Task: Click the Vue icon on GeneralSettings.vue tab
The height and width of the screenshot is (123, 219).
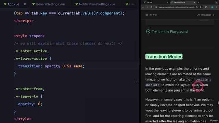Action: 34,4
